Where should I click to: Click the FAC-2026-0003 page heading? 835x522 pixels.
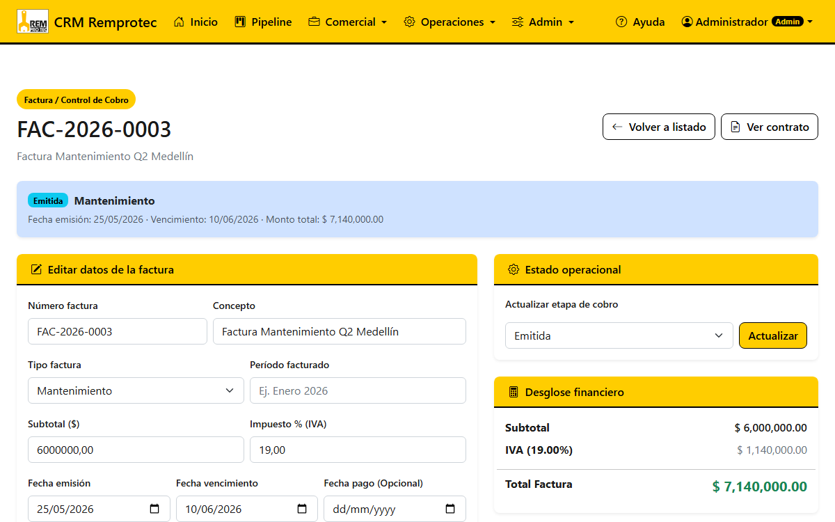[94, 129]
